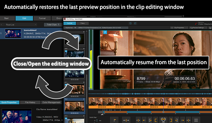Remove keyframe #12 with its X icon

[x=84, y=99]
